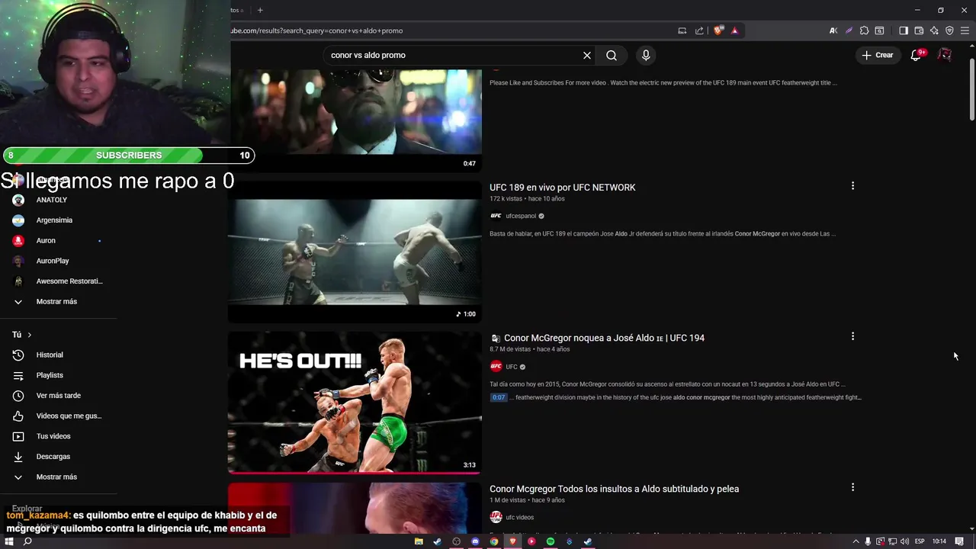Toggle the browser sidebar panel icon
The height and width of the screenshot is (549, 976).
click(904, 30)
